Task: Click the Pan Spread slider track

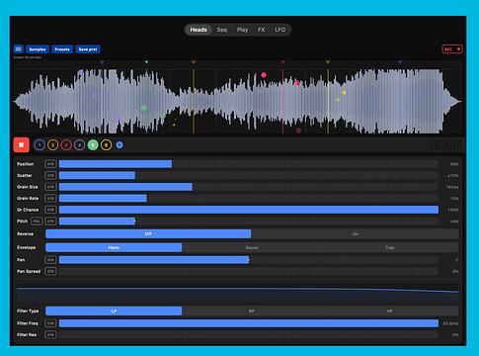Action: click(249, 271)
